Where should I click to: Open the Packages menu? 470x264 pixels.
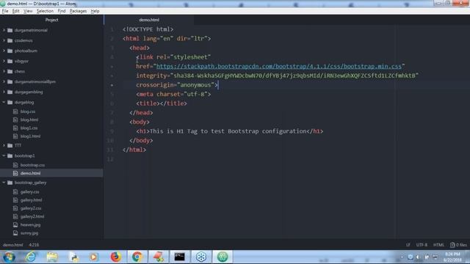[78, 11]
